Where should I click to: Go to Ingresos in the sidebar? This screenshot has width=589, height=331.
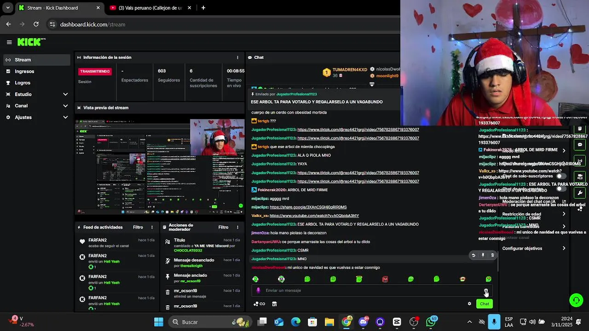pos(37,71)
